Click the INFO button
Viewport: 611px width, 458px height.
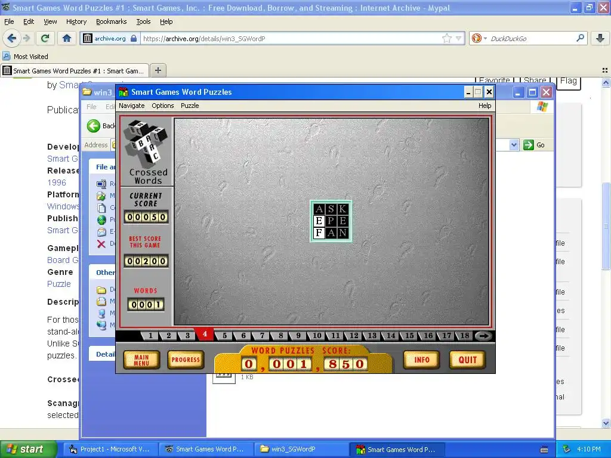click(x=422, y=360)
